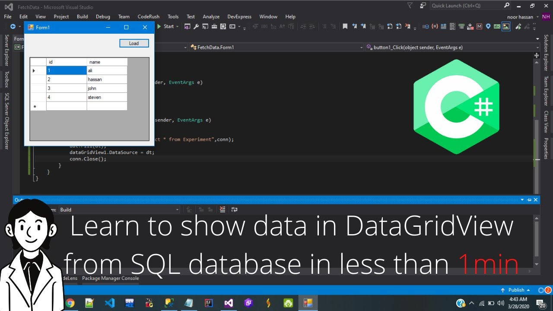Image resolution: width=553 pixels, height=311 pixels.
Task: Open the File menu
Action: (x=8, y=16)
